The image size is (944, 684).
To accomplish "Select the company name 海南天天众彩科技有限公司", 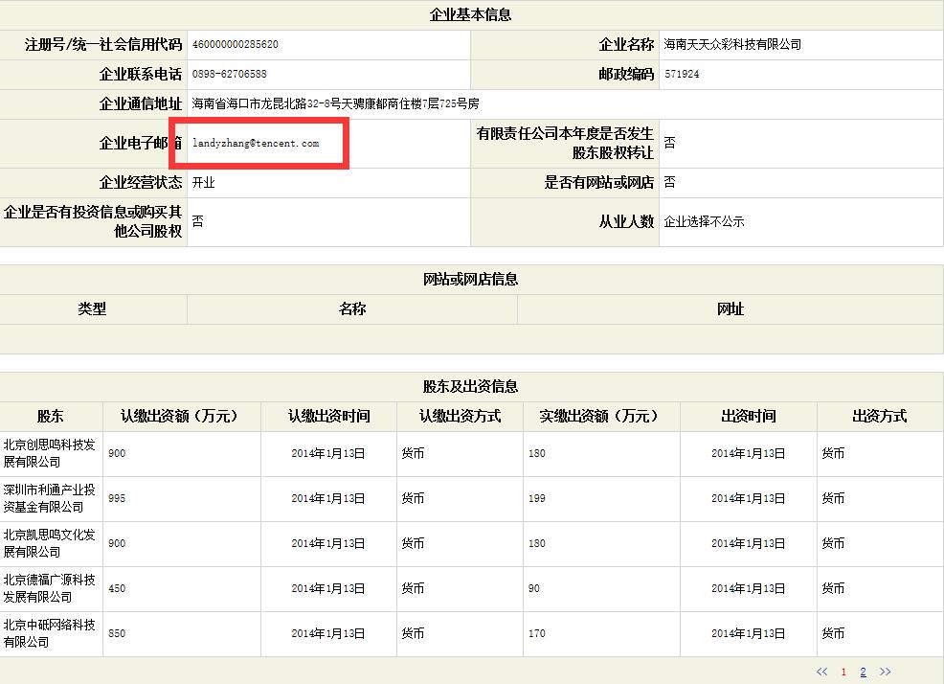I will [x=734, y=44].
